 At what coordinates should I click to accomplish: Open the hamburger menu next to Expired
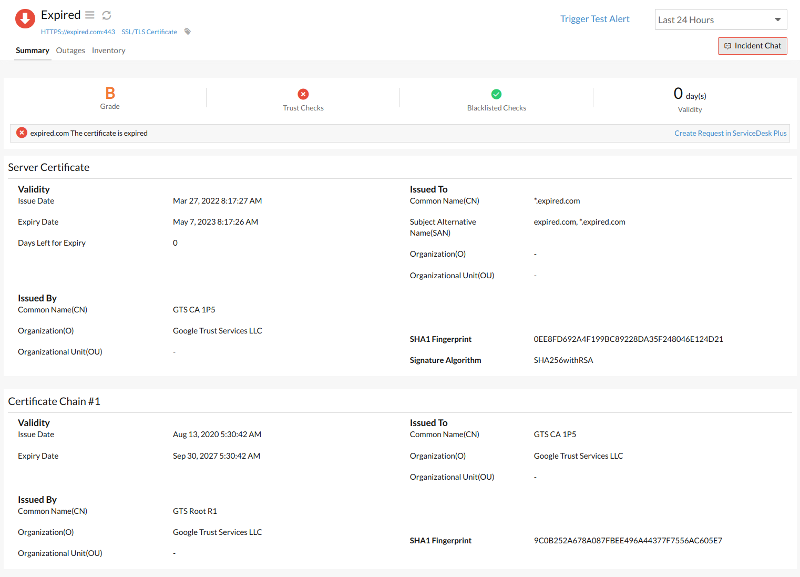[x=90, y=15]
